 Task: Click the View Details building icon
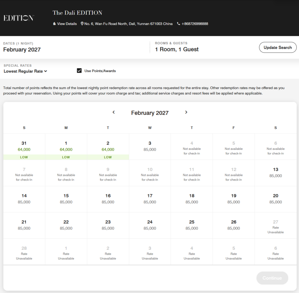pyautogui.click(x=54, y=24)
